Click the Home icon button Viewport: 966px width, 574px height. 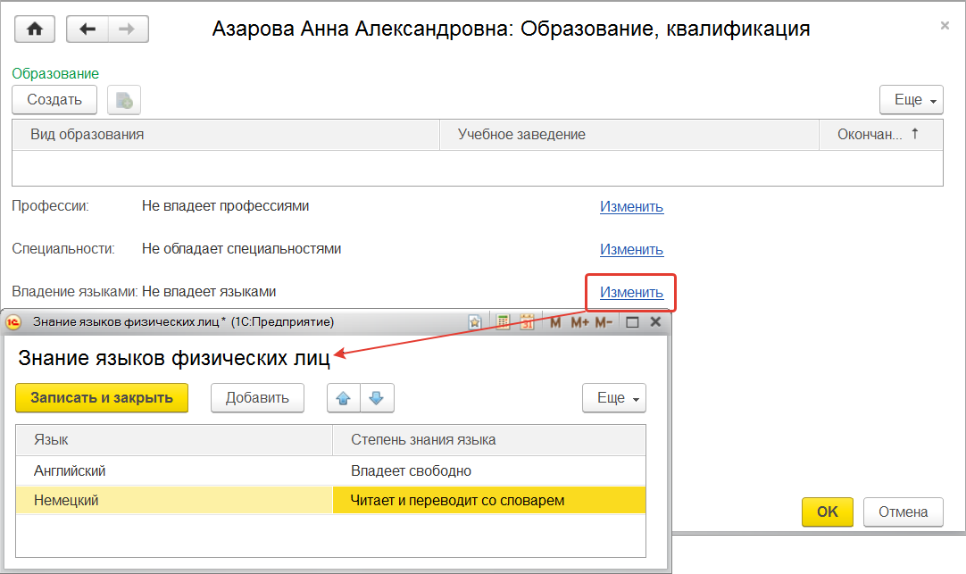35,29
